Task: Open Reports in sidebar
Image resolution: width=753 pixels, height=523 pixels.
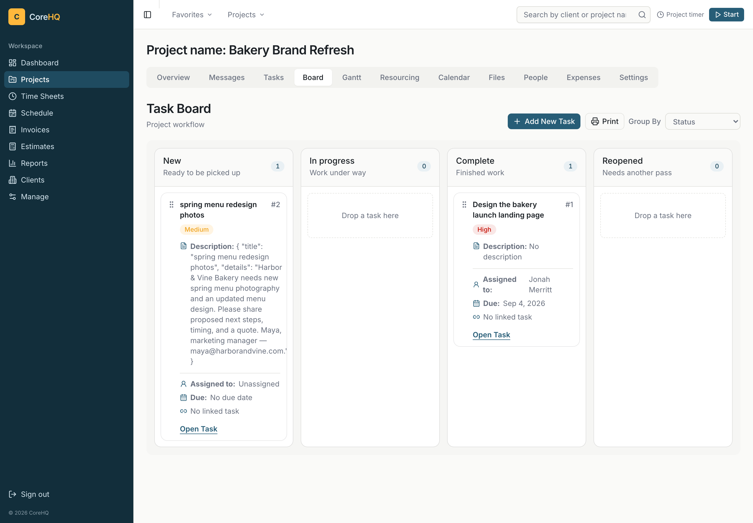Action: (66, 163)
